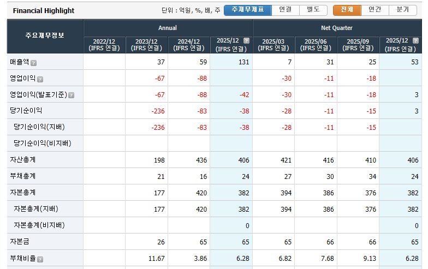Image resolution: width=428 pixels, height=269 pixels.
Task: Choose the 별도 statement option
Action: pyautogui.click(x=313, y=10)
